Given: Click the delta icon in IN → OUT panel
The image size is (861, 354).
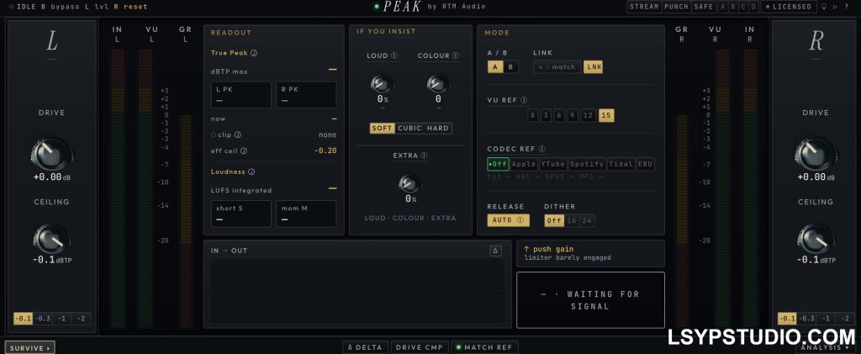Looking at the screenshot, I should click(x=495, y=251).
